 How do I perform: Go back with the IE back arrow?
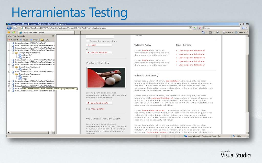[9, 28]
